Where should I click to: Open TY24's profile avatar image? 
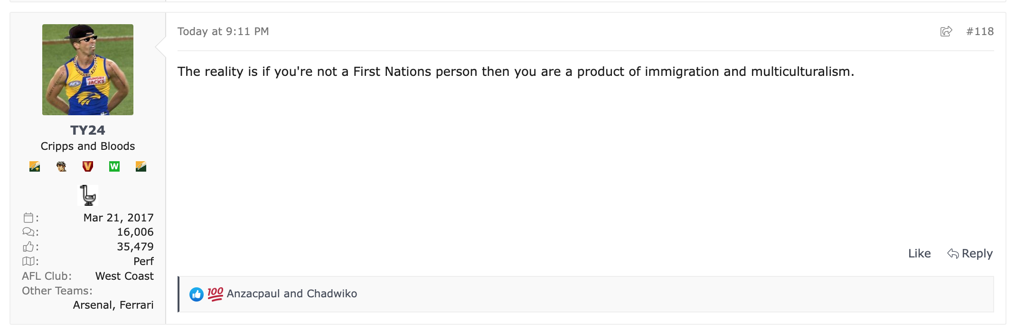(88, 70)
